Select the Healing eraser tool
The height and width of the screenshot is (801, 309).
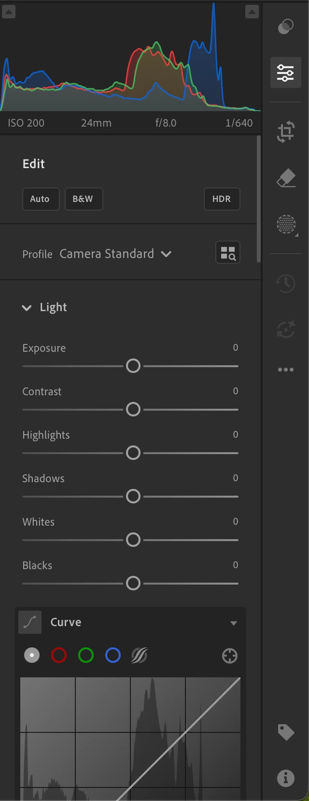[x=286, y=178]
